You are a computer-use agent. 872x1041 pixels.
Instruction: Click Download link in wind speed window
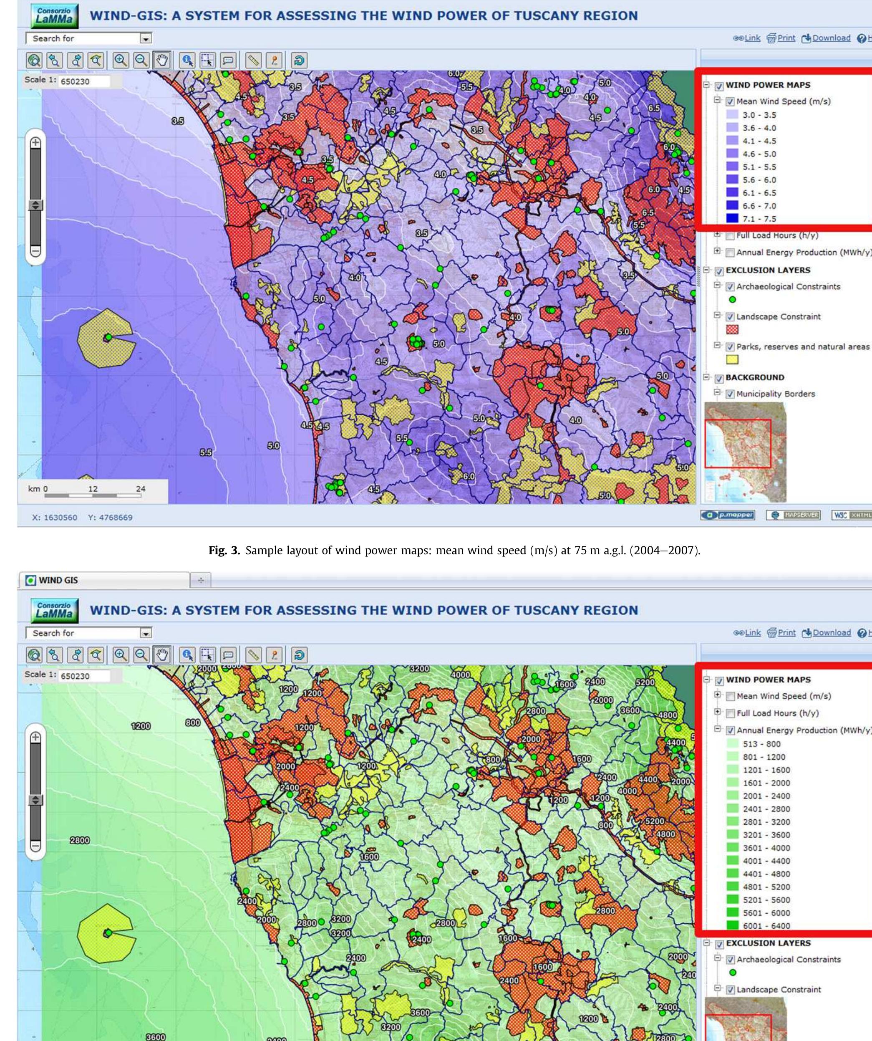[x=826, y=38]
